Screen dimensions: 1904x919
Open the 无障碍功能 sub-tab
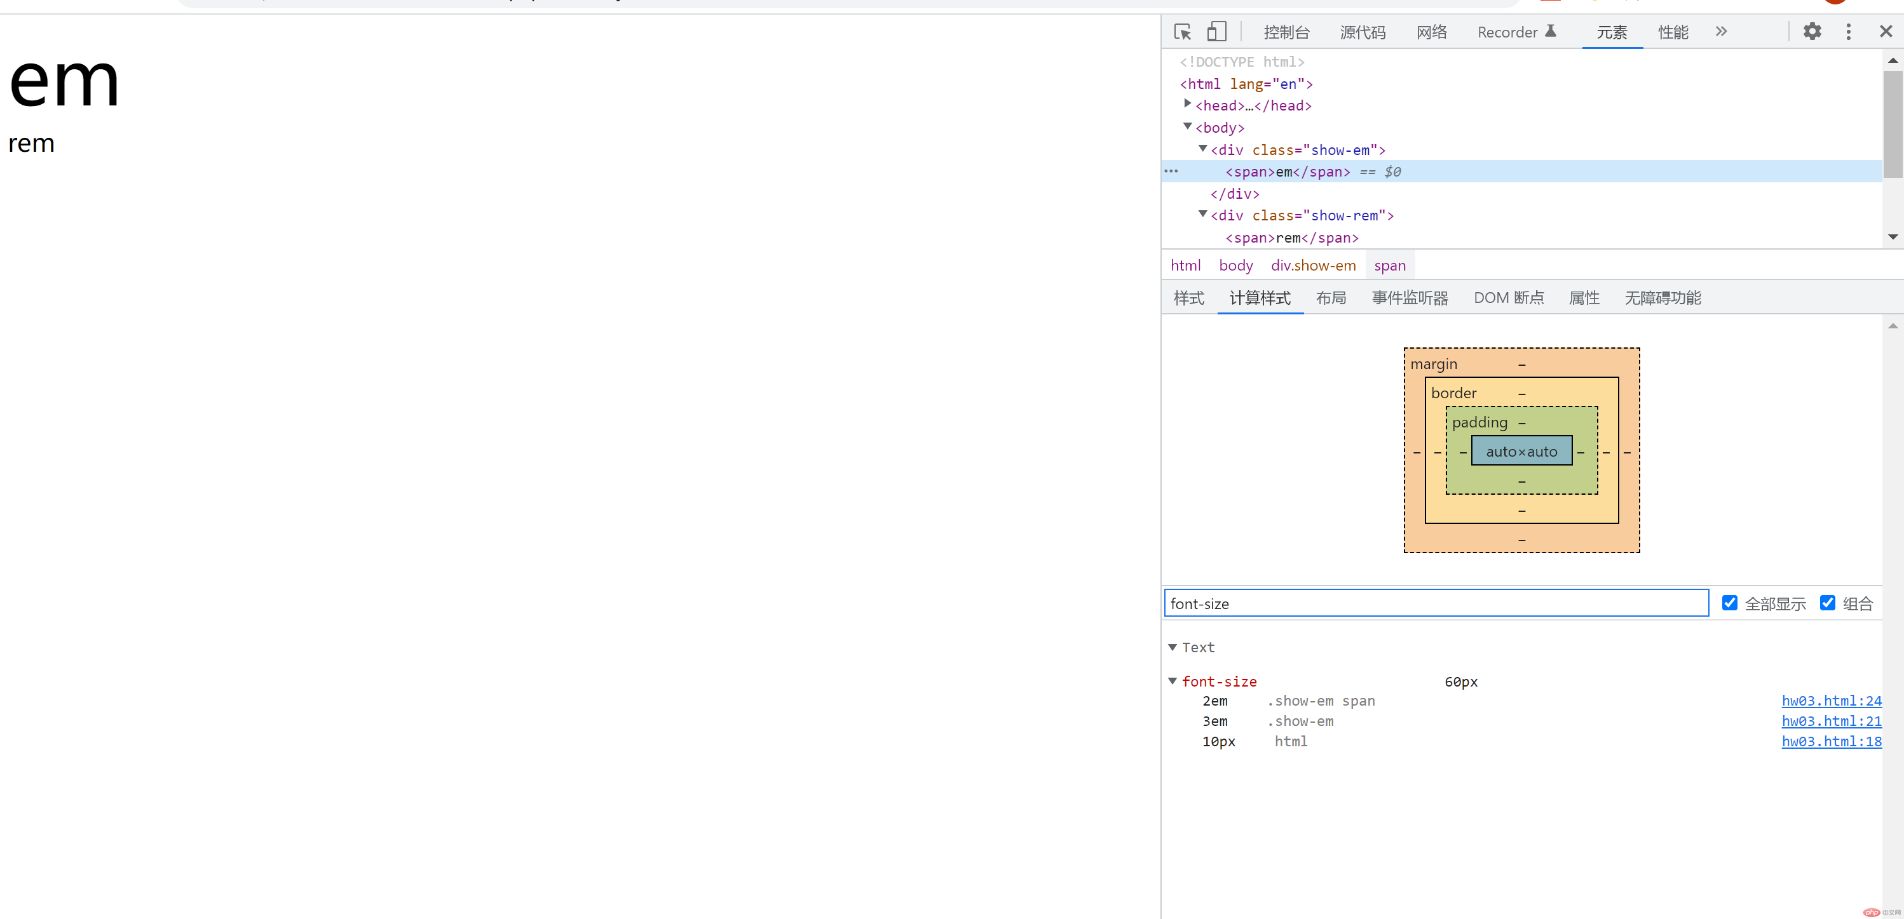1662,298
